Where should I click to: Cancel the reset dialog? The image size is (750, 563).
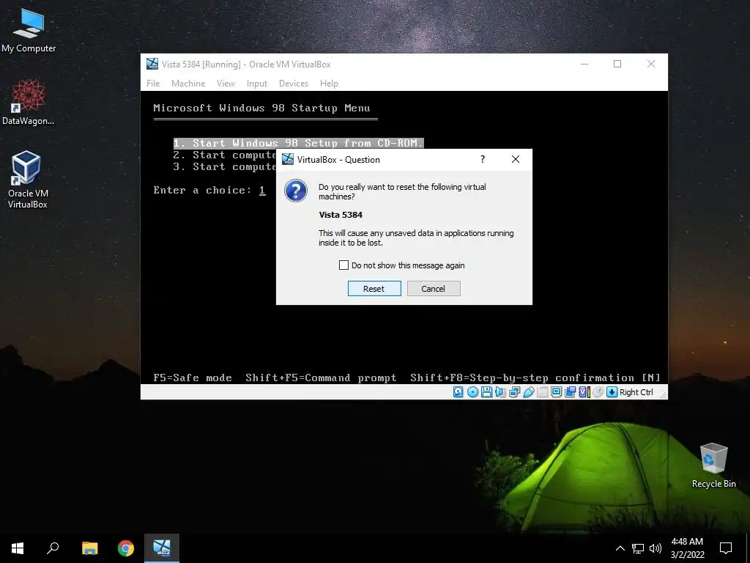[434, 289]
